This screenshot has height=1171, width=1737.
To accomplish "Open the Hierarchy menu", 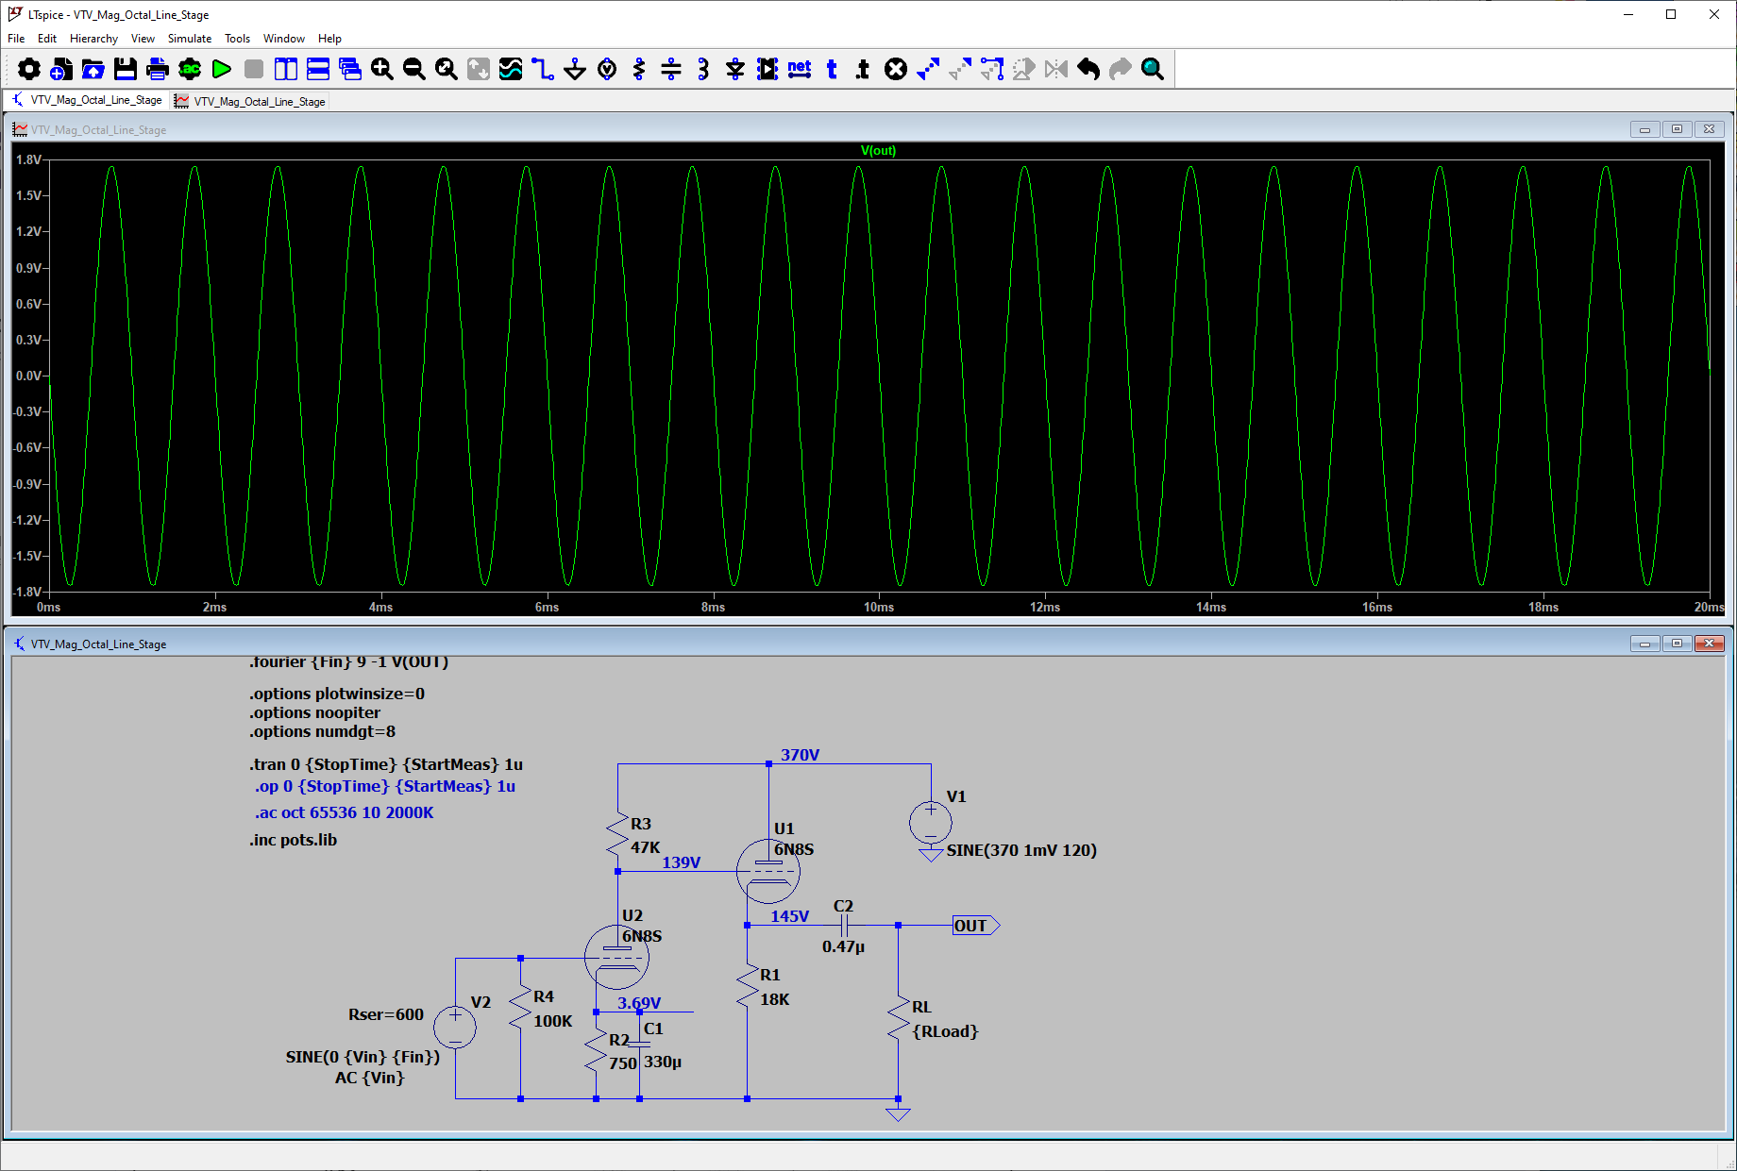I will [x=93, y=39].
